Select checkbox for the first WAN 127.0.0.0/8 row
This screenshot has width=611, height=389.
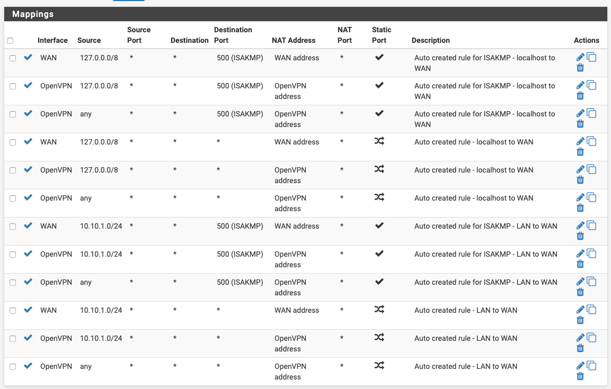13,58
